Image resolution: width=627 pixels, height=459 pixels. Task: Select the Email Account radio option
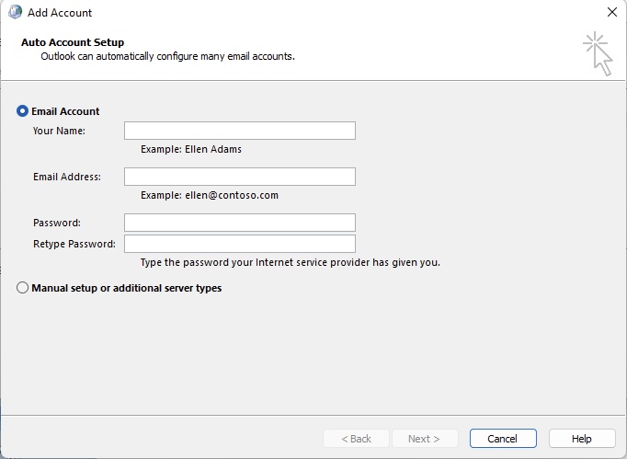pyautogui.click(x=22, y=111)
